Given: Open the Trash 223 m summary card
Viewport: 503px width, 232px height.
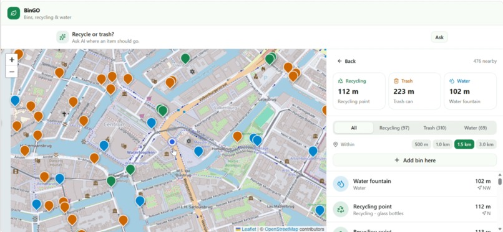Looking at the screenshot, I should (x=414, y=91).
